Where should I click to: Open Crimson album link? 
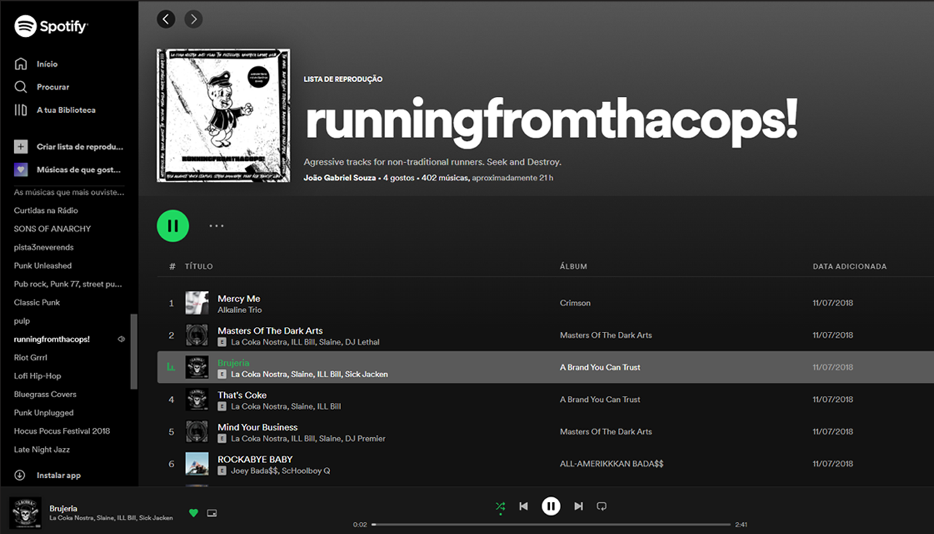pos(575,303)
